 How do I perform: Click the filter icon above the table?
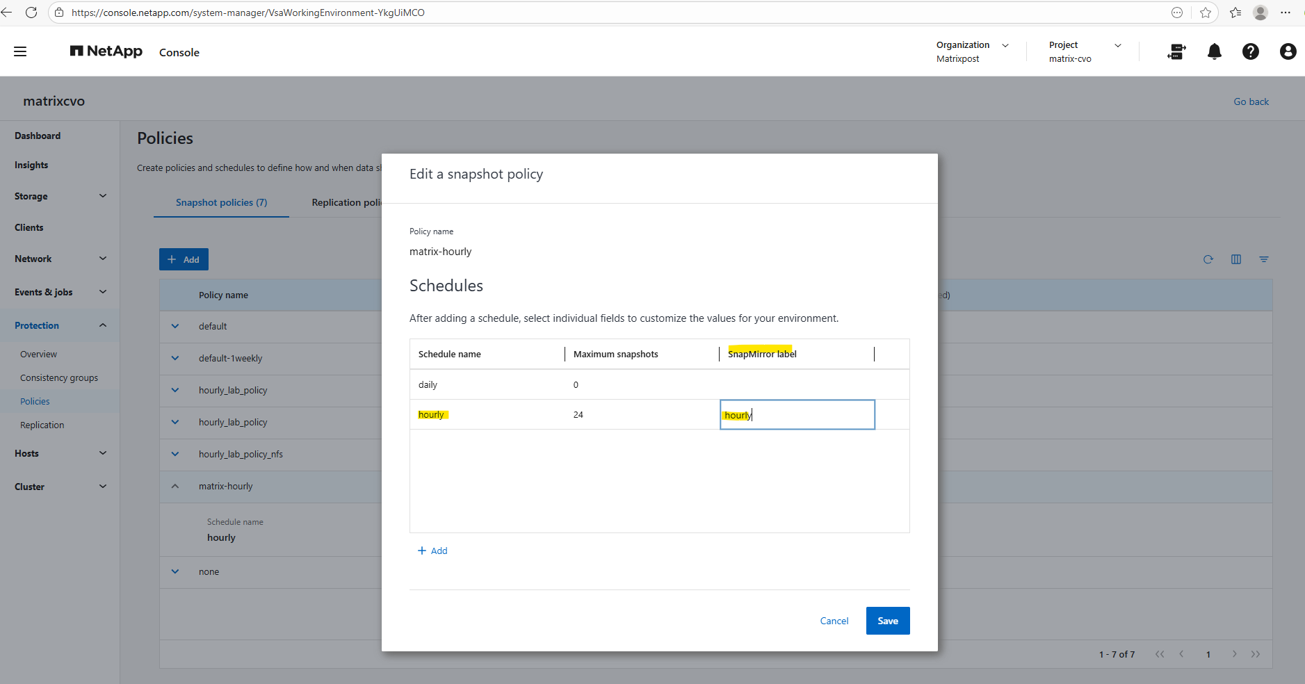[1263, 259]
